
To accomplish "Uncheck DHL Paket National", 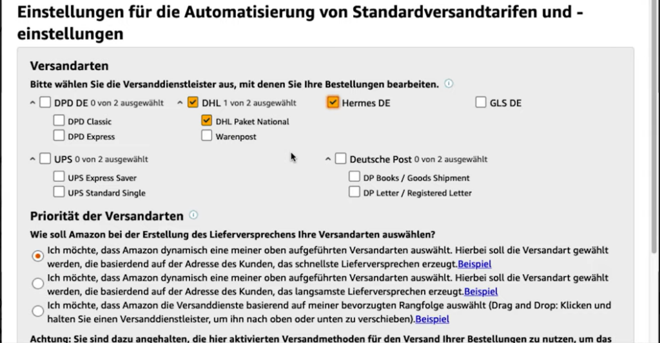I will click(x=207, y=120).
